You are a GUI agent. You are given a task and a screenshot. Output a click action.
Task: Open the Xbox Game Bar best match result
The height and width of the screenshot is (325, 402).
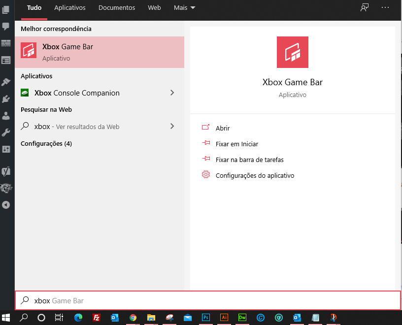tap(100, 52)
